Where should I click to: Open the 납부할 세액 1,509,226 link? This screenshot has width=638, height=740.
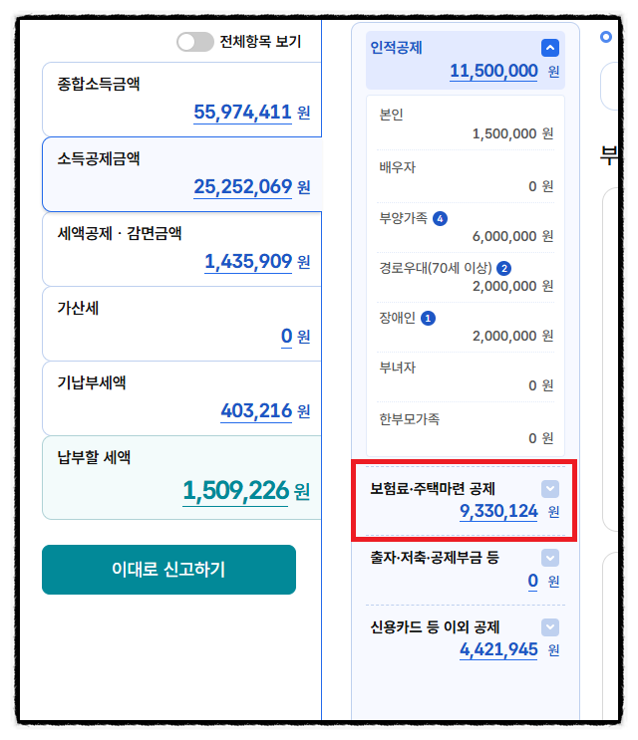pos(235,491)
